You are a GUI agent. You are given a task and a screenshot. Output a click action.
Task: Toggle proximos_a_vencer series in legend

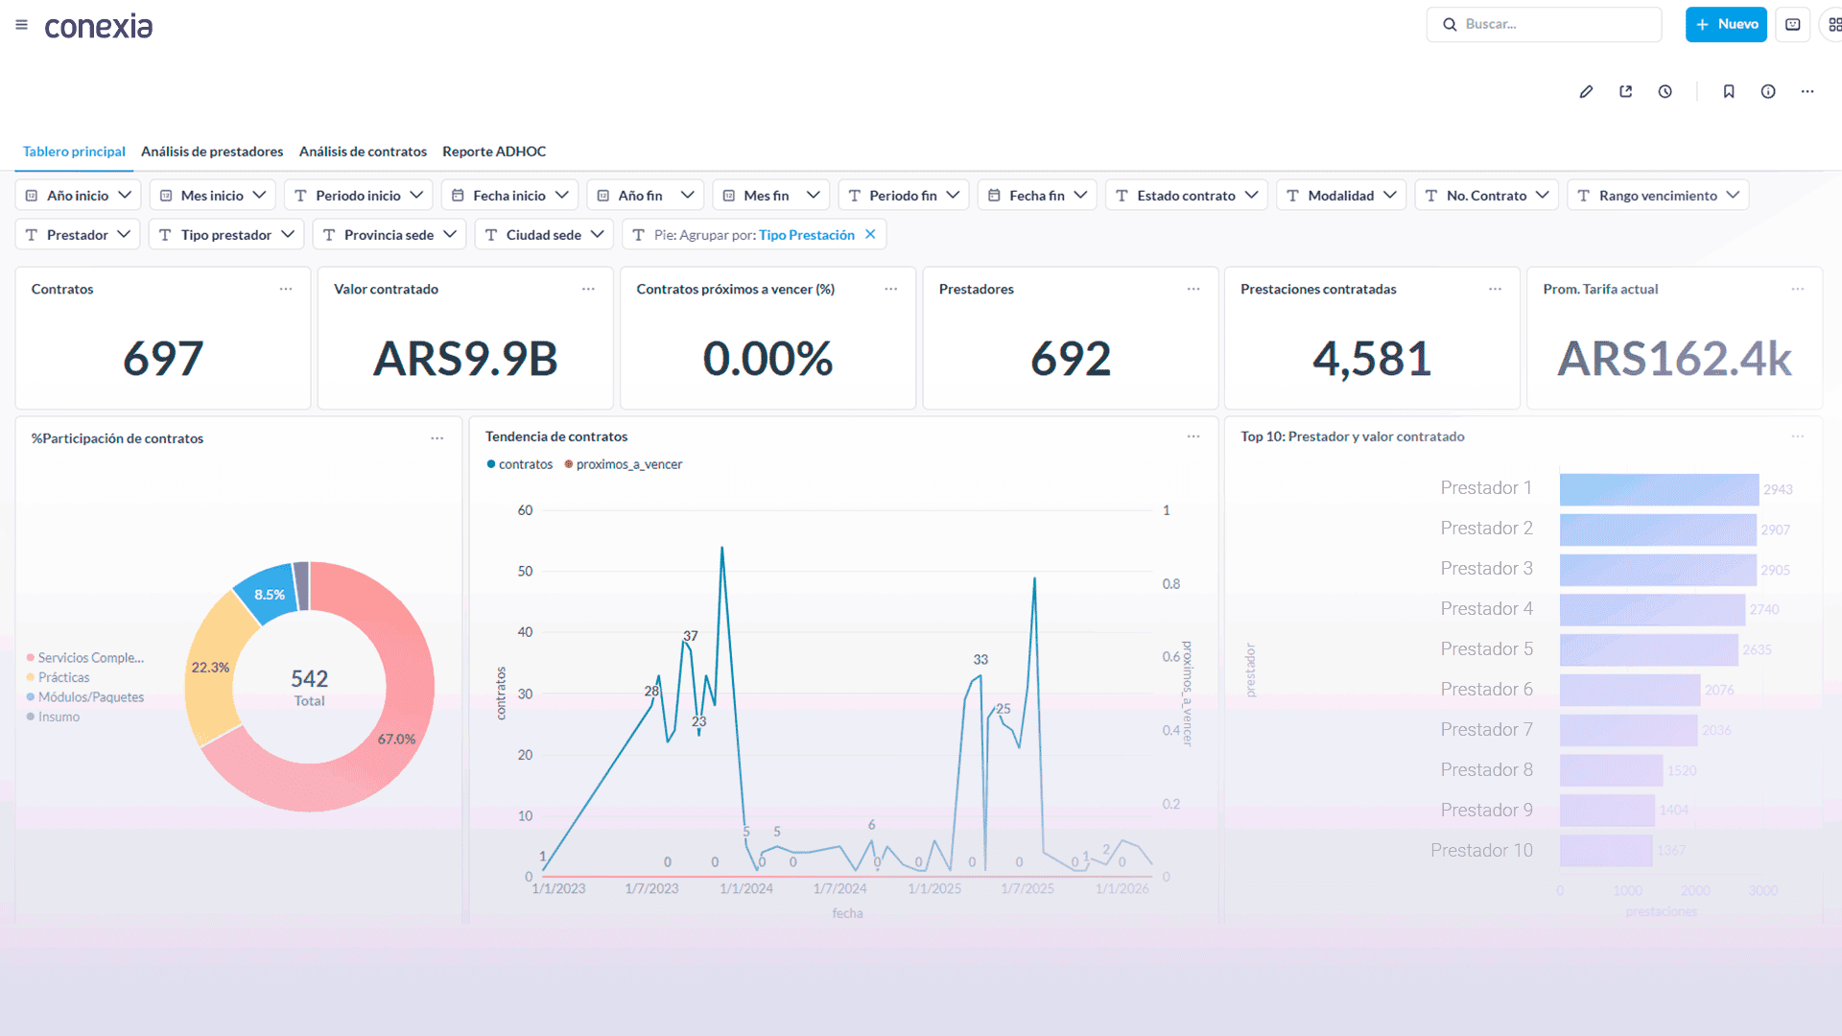click(x=624, y=464)
